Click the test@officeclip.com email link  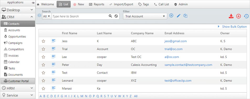(178, 81)
